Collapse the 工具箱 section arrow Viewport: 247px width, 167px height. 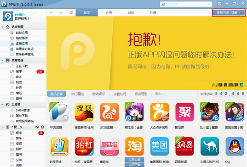2,104
